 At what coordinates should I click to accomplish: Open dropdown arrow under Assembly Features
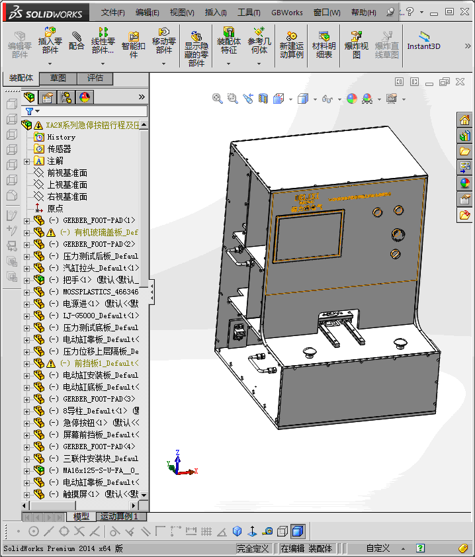pos(228,64)
